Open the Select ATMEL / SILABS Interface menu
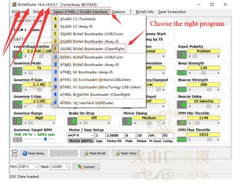 tap(80, 12)
